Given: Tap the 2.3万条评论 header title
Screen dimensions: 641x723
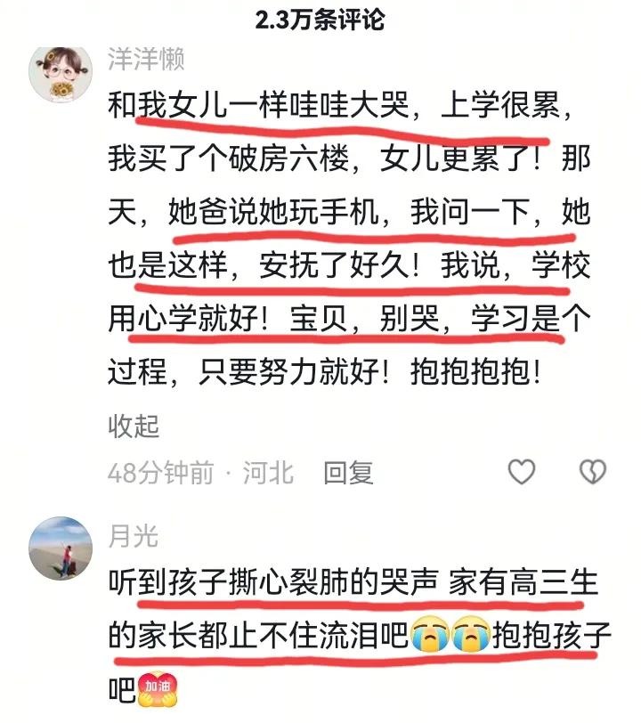Looking at the screenshot, I should [x=320, y=20].
